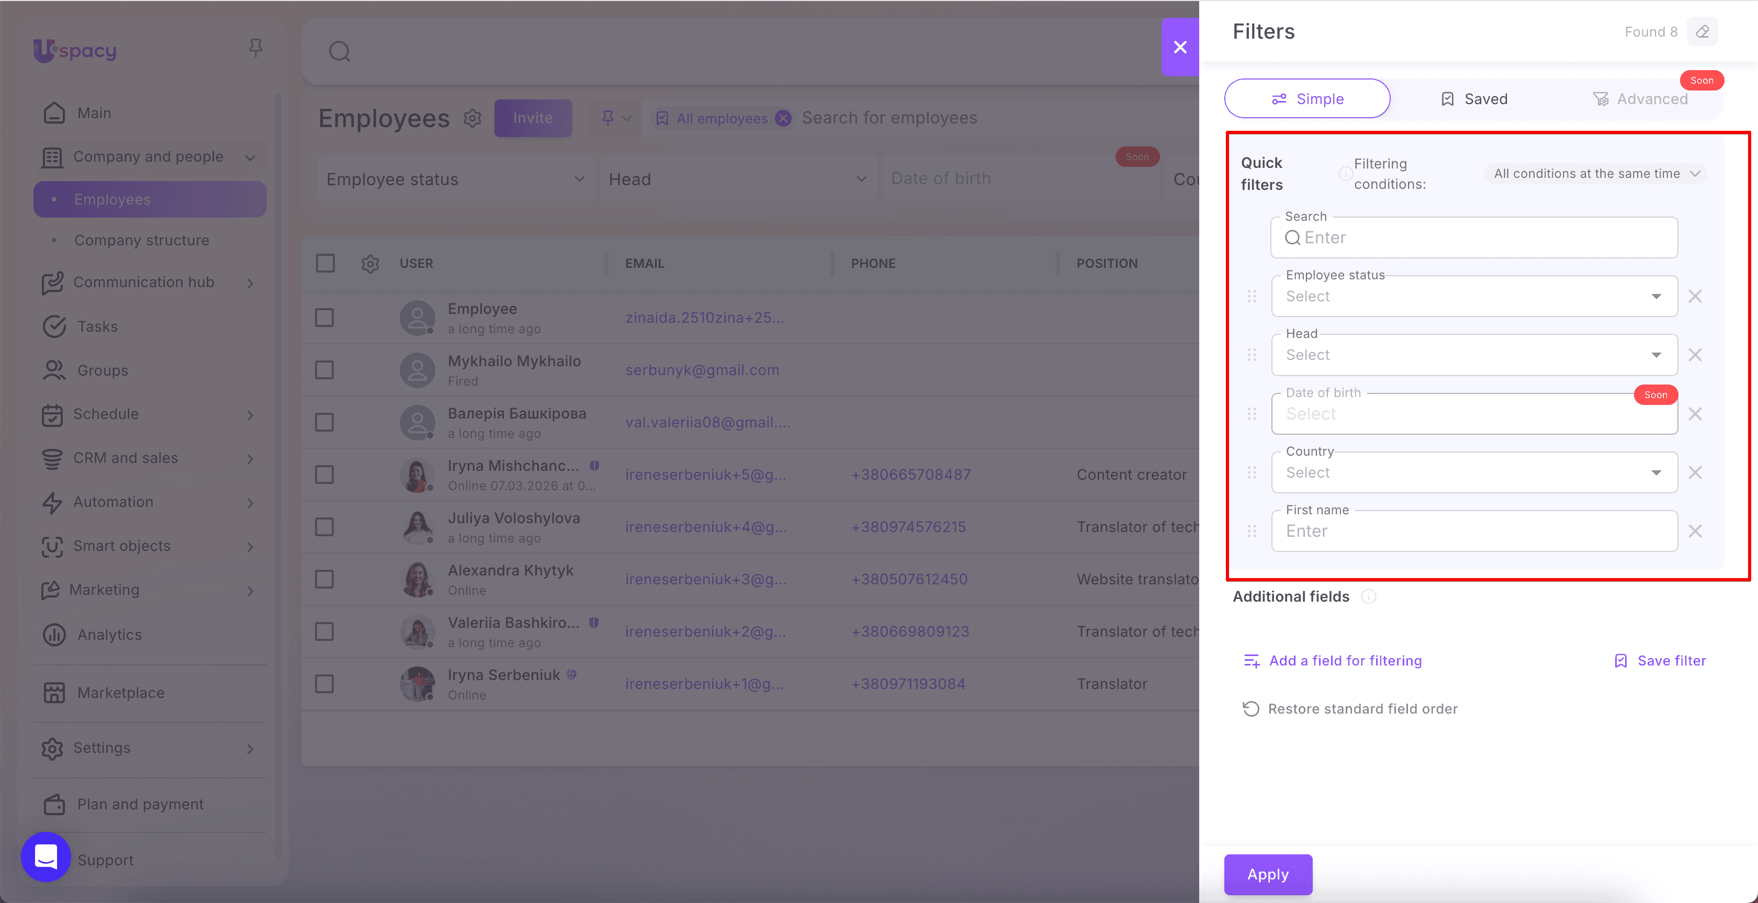
Task: Click the Apply button
Action: pyautogui.click(x=1268, y=874)
